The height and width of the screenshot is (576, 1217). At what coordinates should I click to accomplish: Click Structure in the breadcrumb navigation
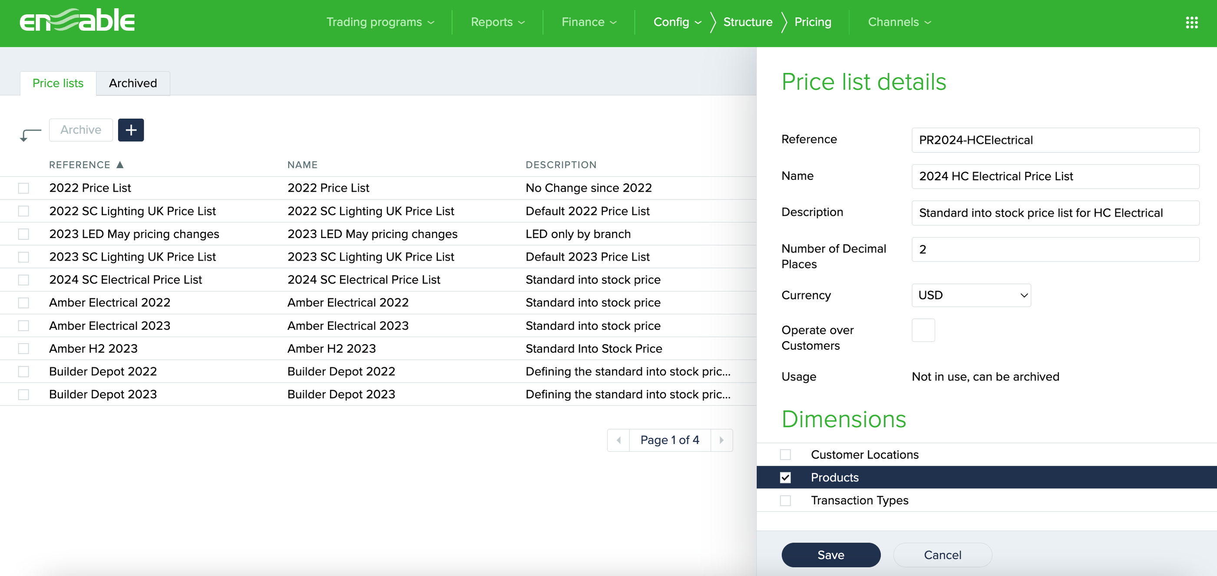[747, 22]
